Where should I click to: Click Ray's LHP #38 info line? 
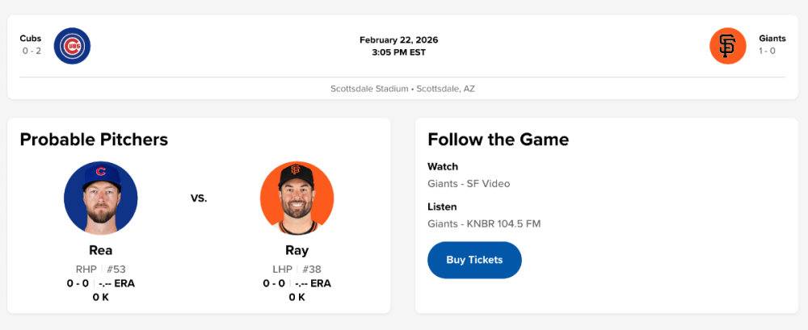pyautogui.click(x=297, y=269)
